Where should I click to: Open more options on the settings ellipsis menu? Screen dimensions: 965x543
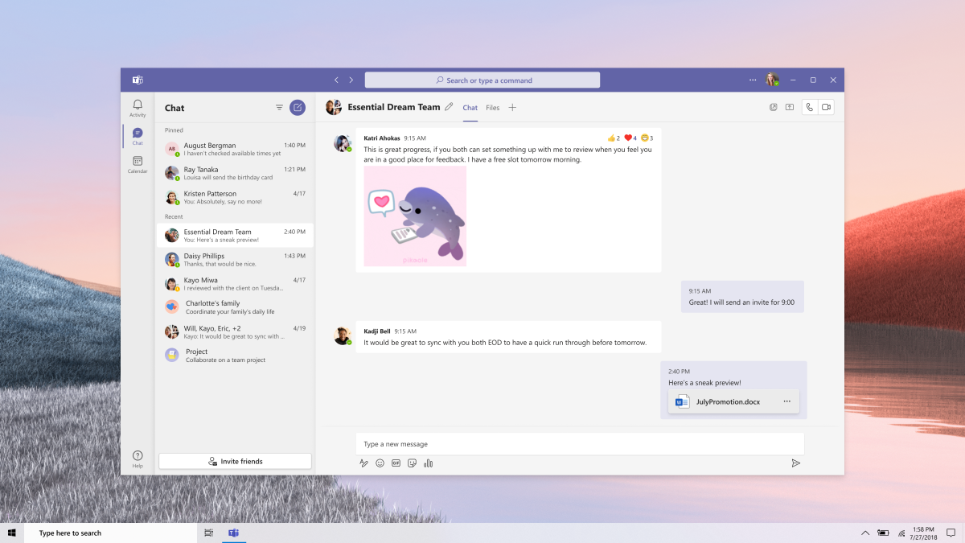click(x=753, y=80)
